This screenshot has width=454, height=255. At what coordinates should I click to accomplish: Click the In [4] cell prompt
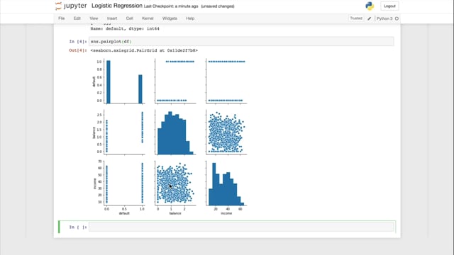click(x=77, y=42)
